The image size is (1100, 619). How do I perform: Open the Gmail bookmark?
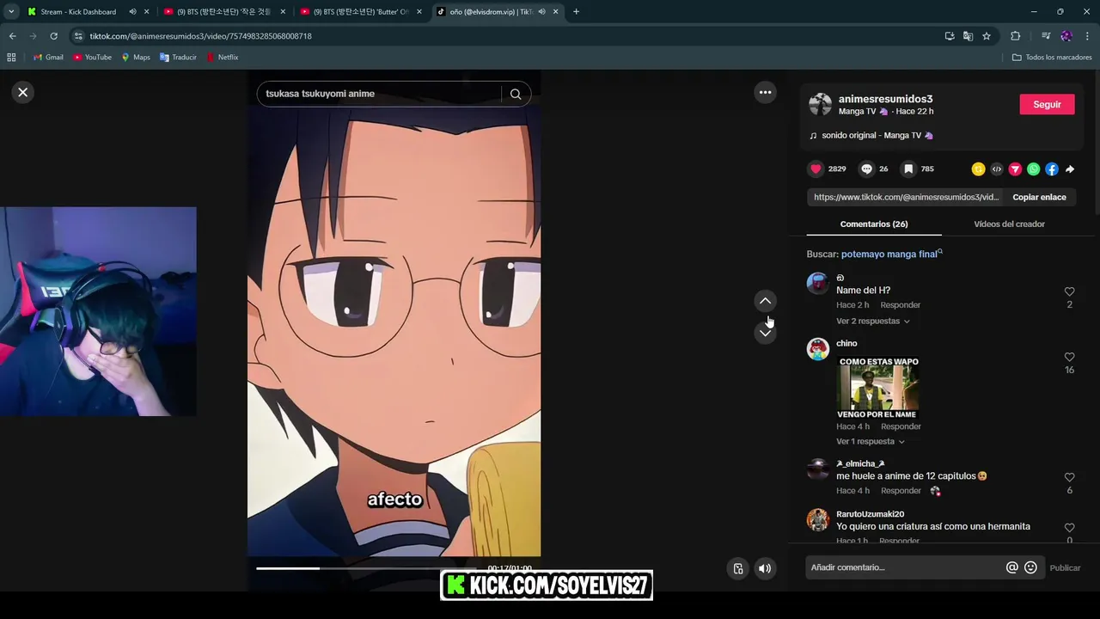pos(48,58)
